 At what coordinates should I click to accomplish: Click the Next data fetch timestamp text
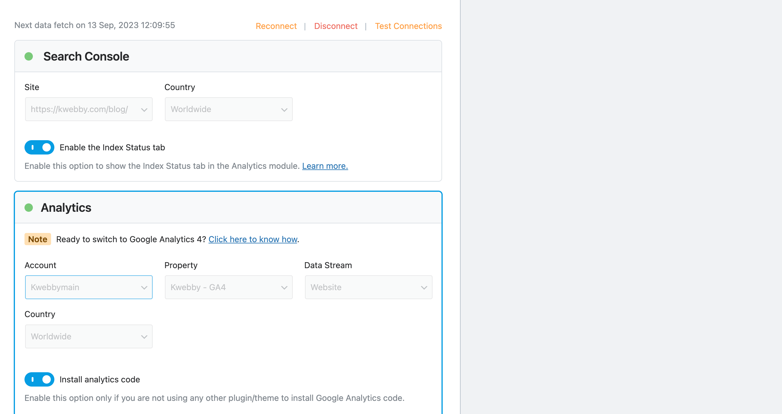[95, 25]
